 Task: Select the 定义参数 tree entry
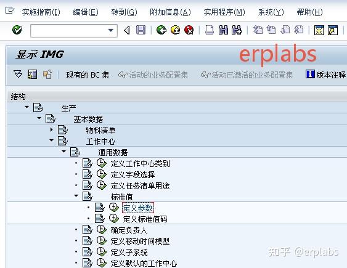click(x=138, y=208)
